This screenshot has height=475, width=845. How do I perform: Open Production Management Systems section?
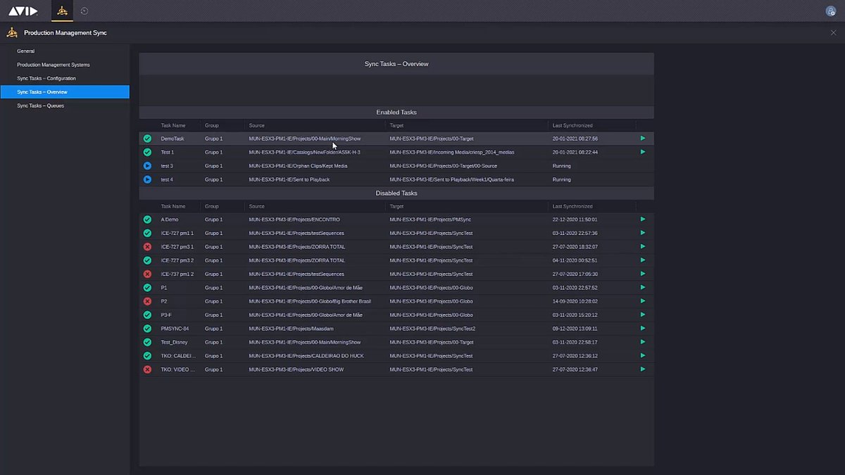tap(65, 65)
